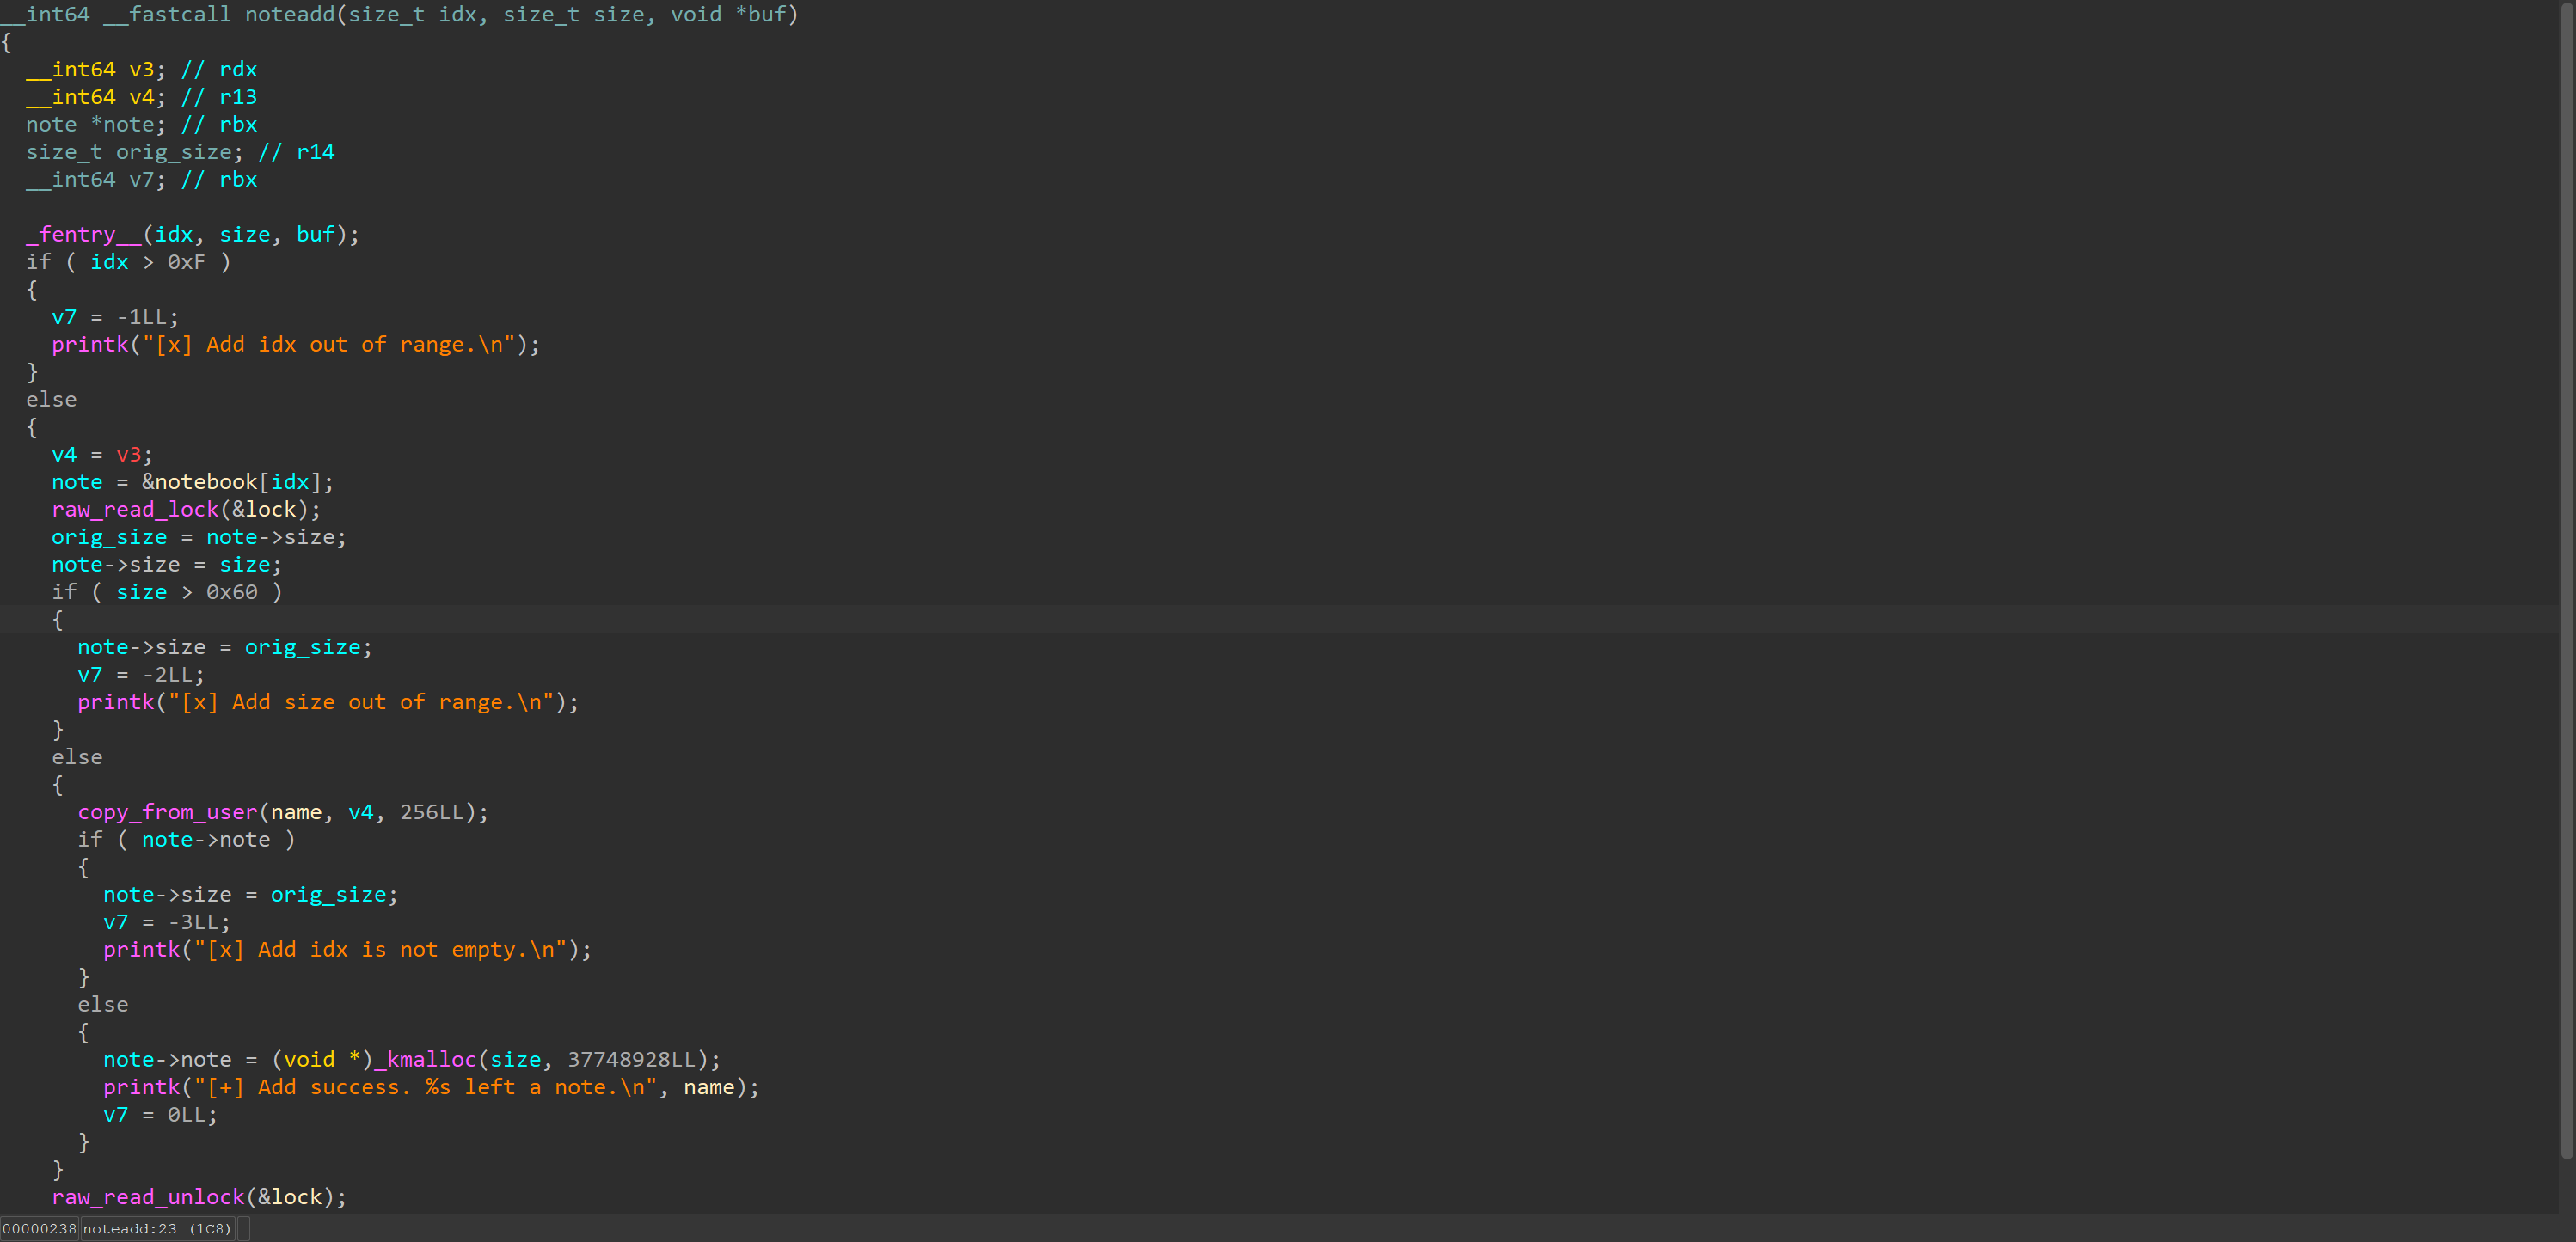Click the orig_size variable declaration

[173, 152]
